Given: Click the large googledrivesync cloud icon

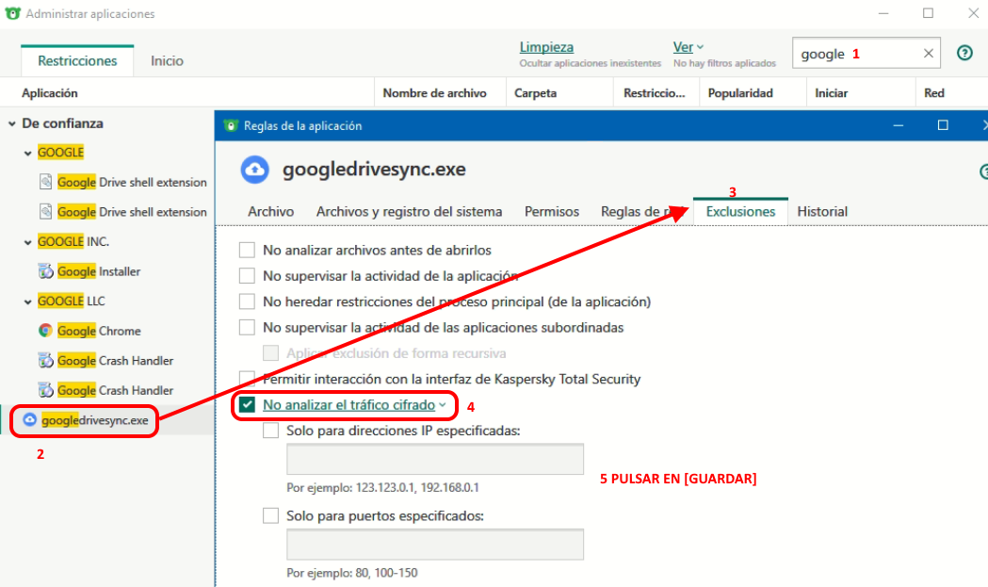Looking at the screenshot, I should 255,169.
